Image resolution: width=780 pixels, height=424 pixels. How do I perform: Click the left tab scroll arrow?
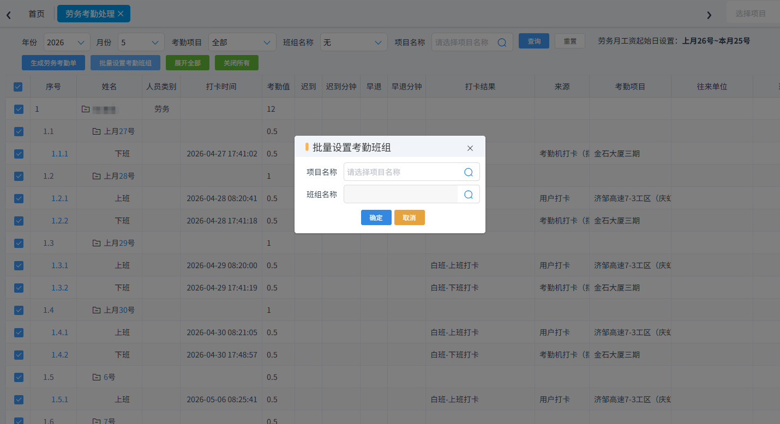point(9,15)
